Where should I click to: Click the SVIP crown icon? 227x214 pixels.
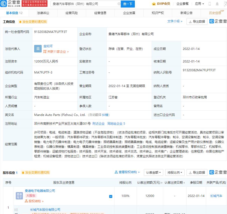[x=154, y=4]
